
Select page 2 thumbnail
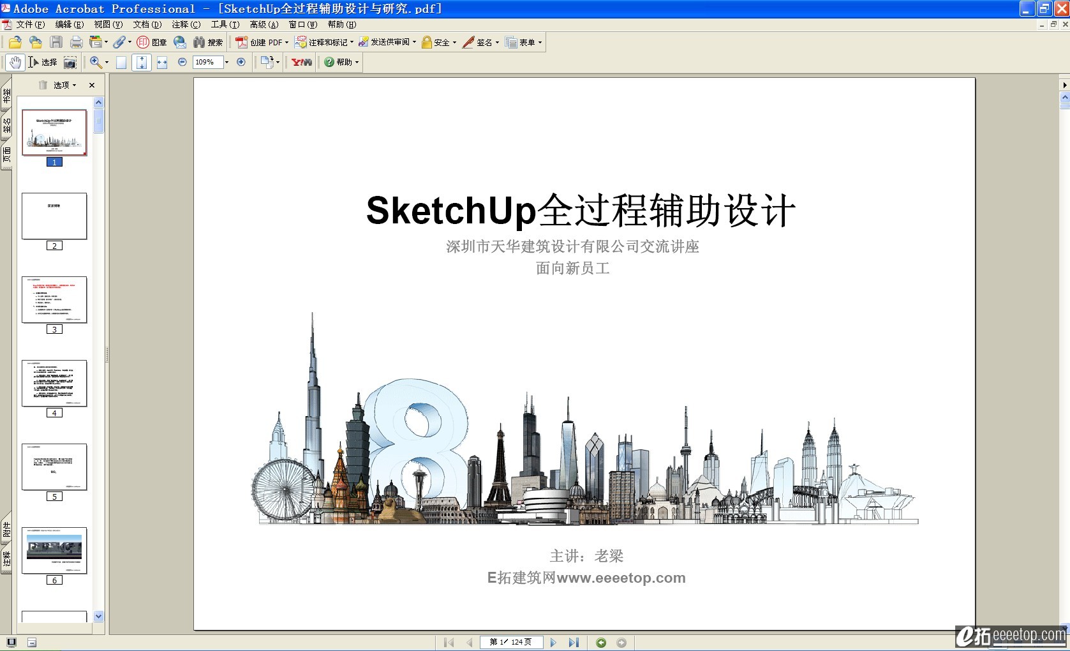tap(54, 216)
